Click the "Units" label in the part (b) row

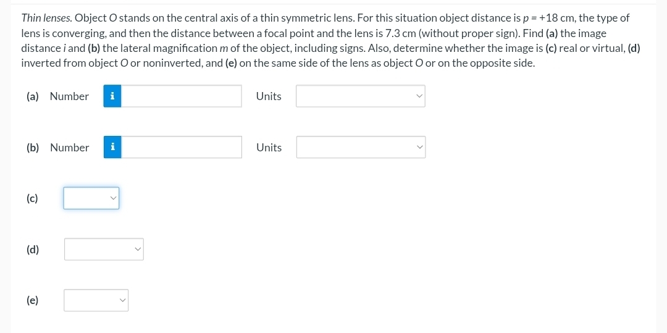[269, 148]
